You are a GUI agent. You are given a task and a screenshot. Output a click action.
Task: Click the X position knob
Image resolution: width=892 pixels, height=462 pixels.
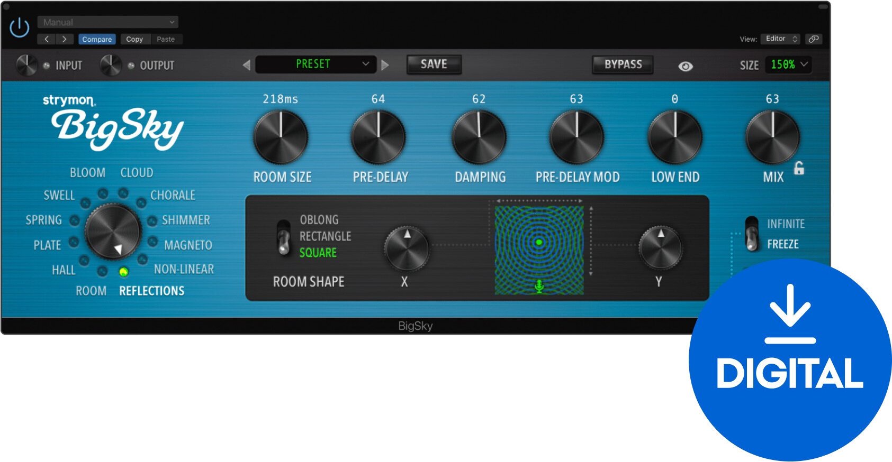407,248
